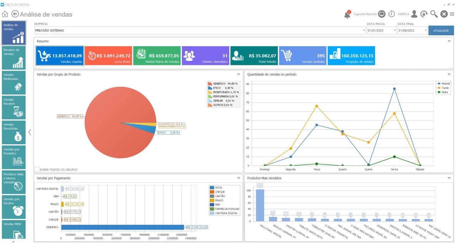Image resolution: width=455 pixels, height=244 pixels.
Task: Click the R$ 13.242.313,82 bar label
Action: [x=197, y=227]
